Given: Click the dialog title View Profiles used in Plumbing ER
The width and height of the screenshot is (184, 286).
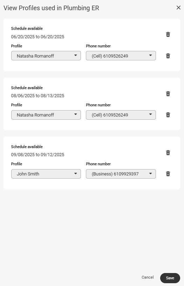Looking at the screenshot, I should pos(51,8).
